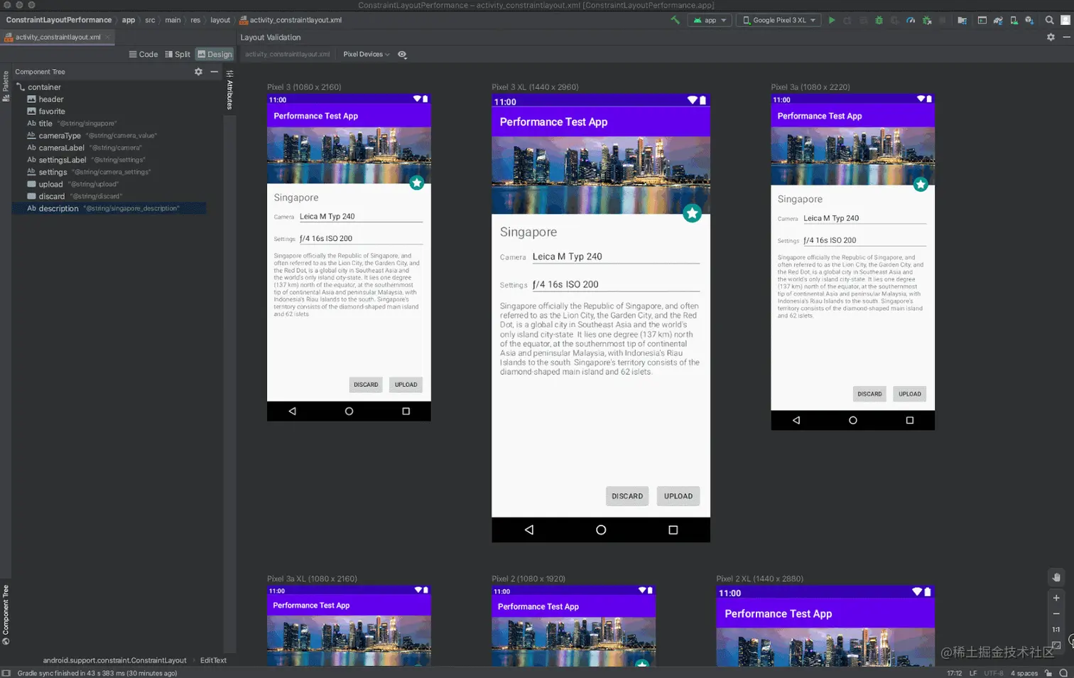Open the LF line separator selector
The image size is (1074, 678).
(x=973, y=673)
